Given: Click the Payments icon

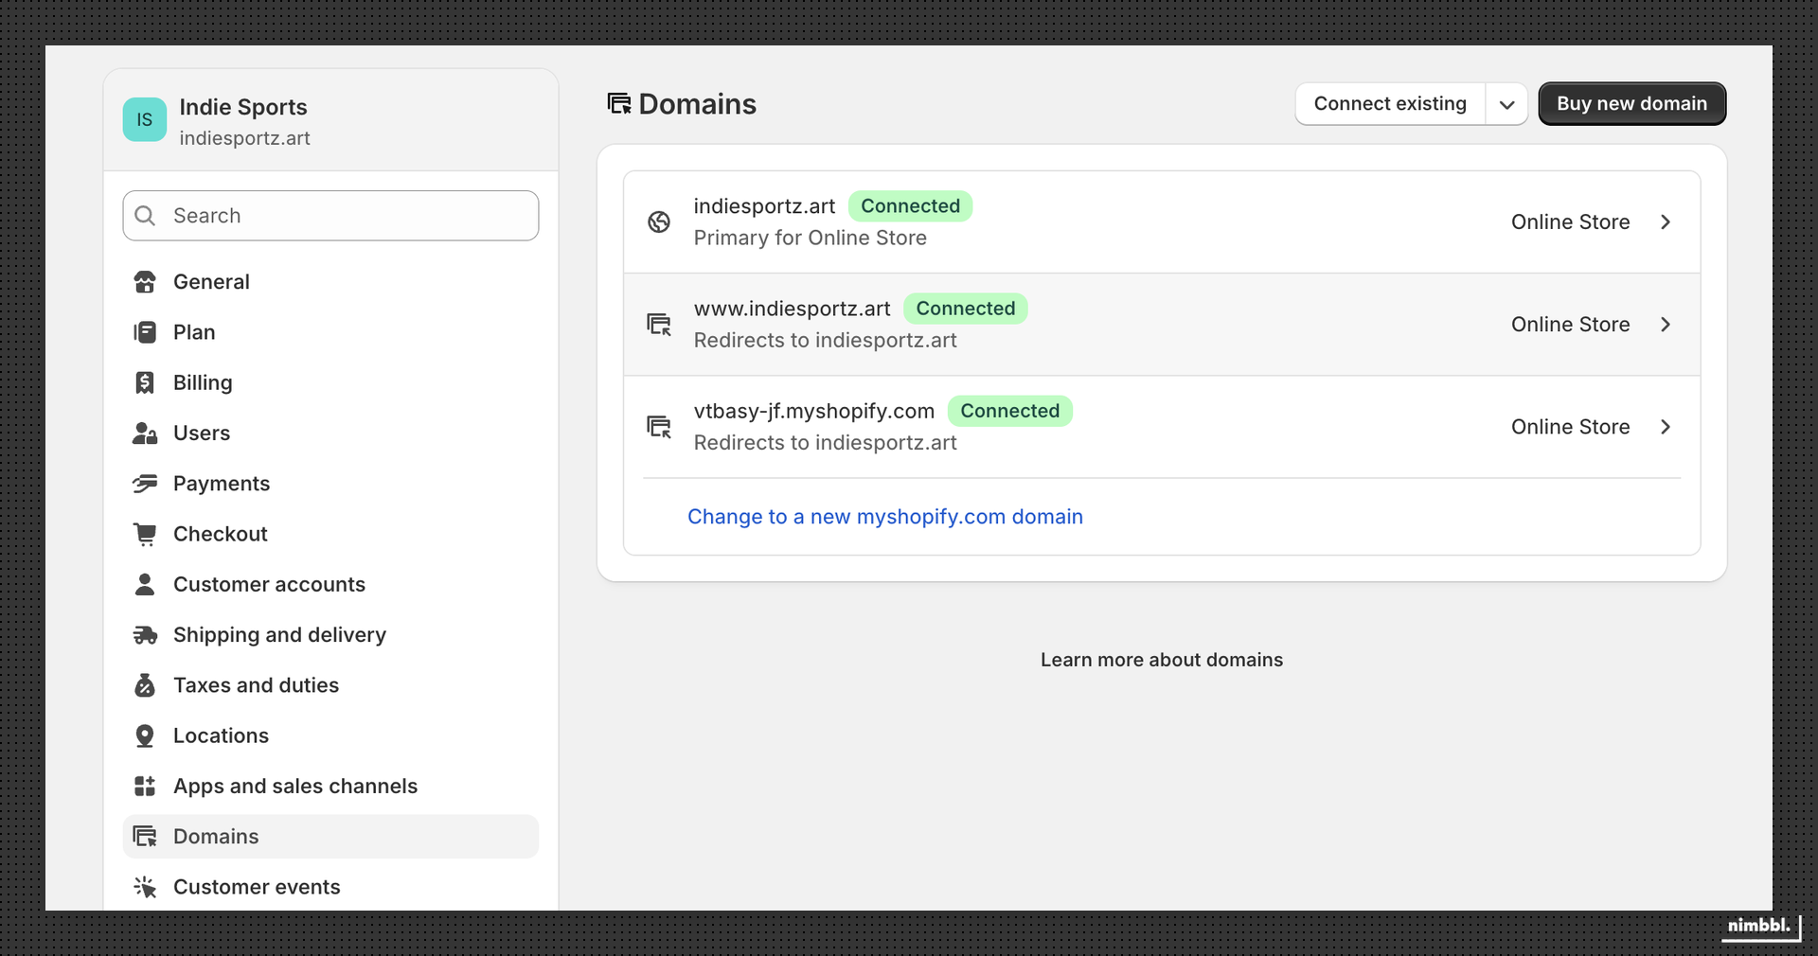Looking at the screenshot, I should 144,484.
